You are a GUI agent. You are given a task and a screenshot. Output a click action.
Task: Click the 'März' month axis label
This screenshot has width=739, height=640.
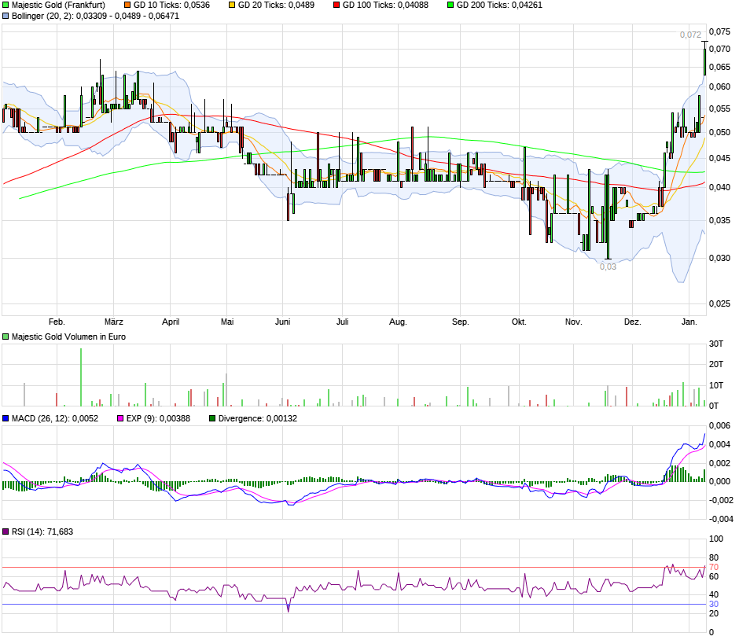[113, 322]
